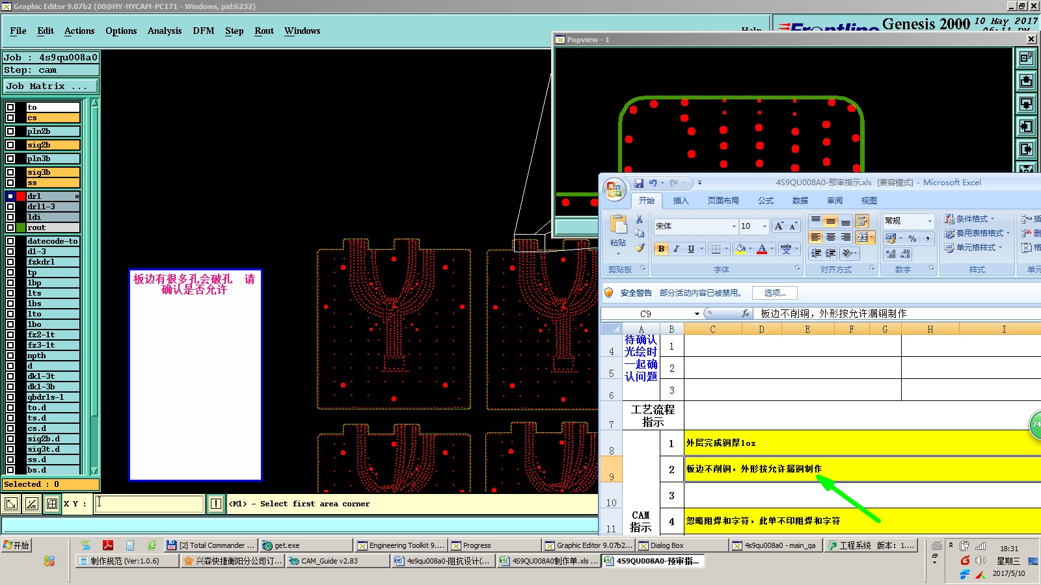Click the pan left button in Popview
Screen dimensions: 1041x585
1026,126
